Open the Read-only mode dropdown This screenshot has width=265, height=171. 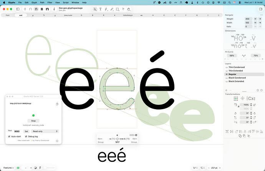pos(45,131)
